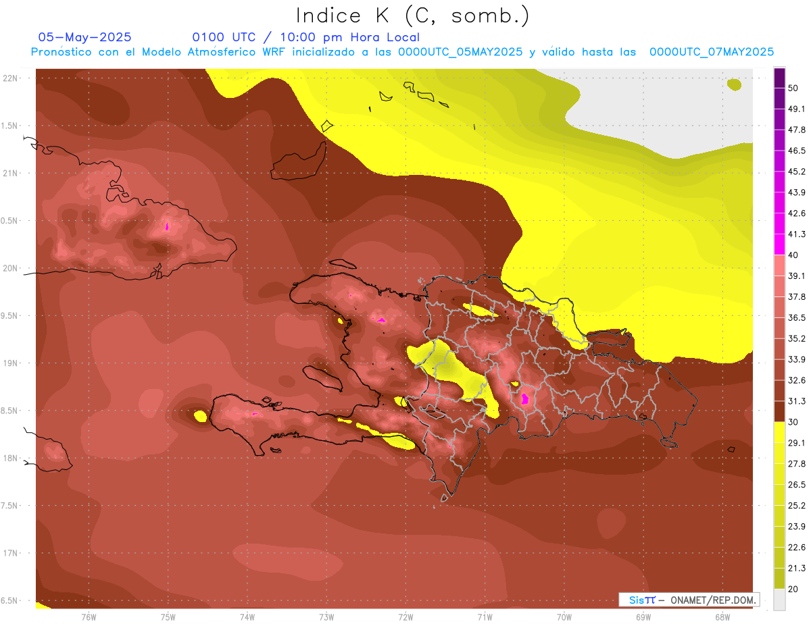
Task: Click the 70W longitude label
Action: tap(564, 618)
